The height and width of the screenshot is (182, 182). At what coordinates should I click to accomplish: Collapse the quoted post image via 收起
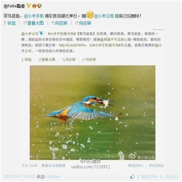tap(27, 60)
